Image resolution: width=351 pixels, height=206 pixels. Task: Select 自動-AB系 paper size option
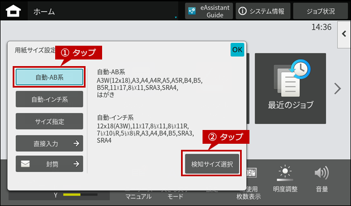pyautogui.click(x=50, y=77)
